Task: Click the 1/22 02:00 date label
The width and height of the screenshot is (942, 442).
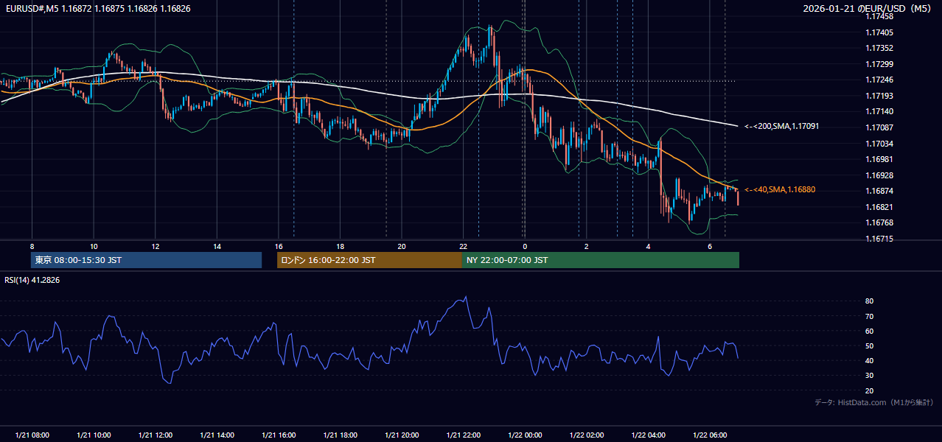Action: [x=587, y=435]
